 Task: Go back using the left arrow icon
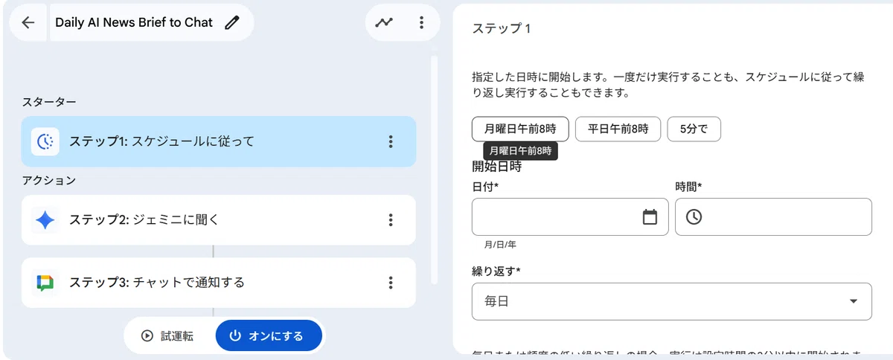(x=28, y=22)
